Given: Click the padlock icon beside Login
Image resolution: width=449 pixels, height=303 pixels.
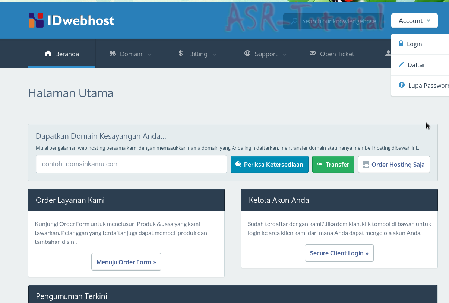Looking at the screenshot, I should 401,44.
